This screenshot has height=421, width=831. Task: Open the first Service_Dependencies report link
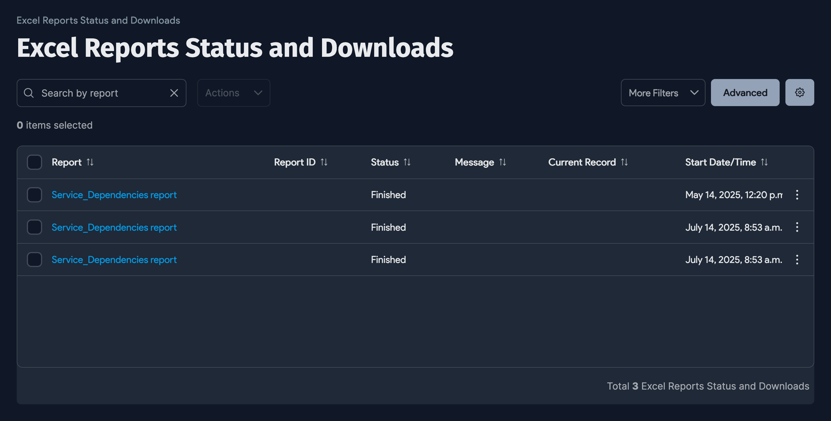114,195
